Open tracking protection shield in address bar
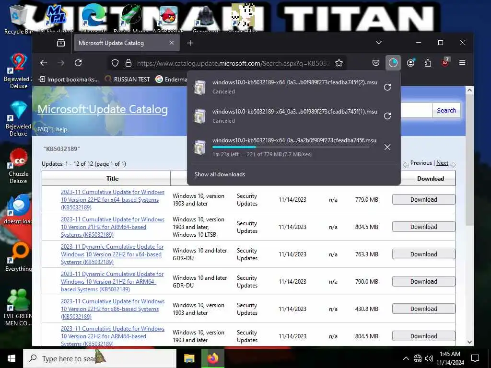The width and height of the screenshot is (491, 368). pos(115,63)
